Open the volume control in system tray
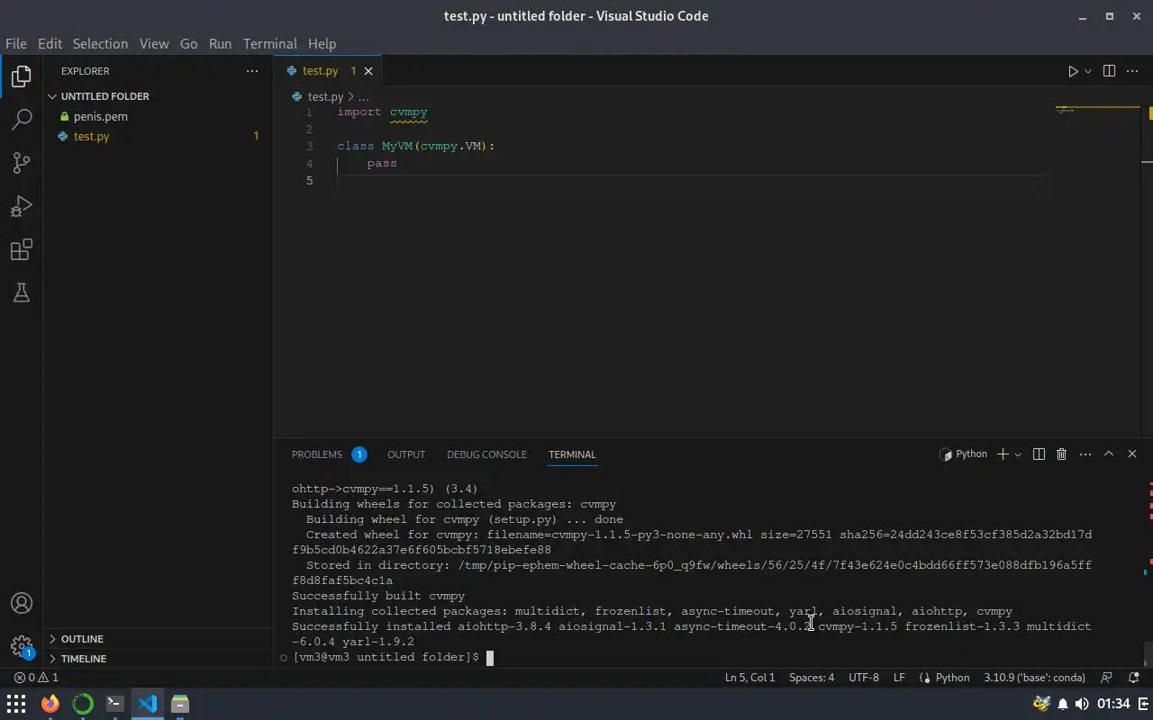1153x720 pixels. [x=1082, y=704]
